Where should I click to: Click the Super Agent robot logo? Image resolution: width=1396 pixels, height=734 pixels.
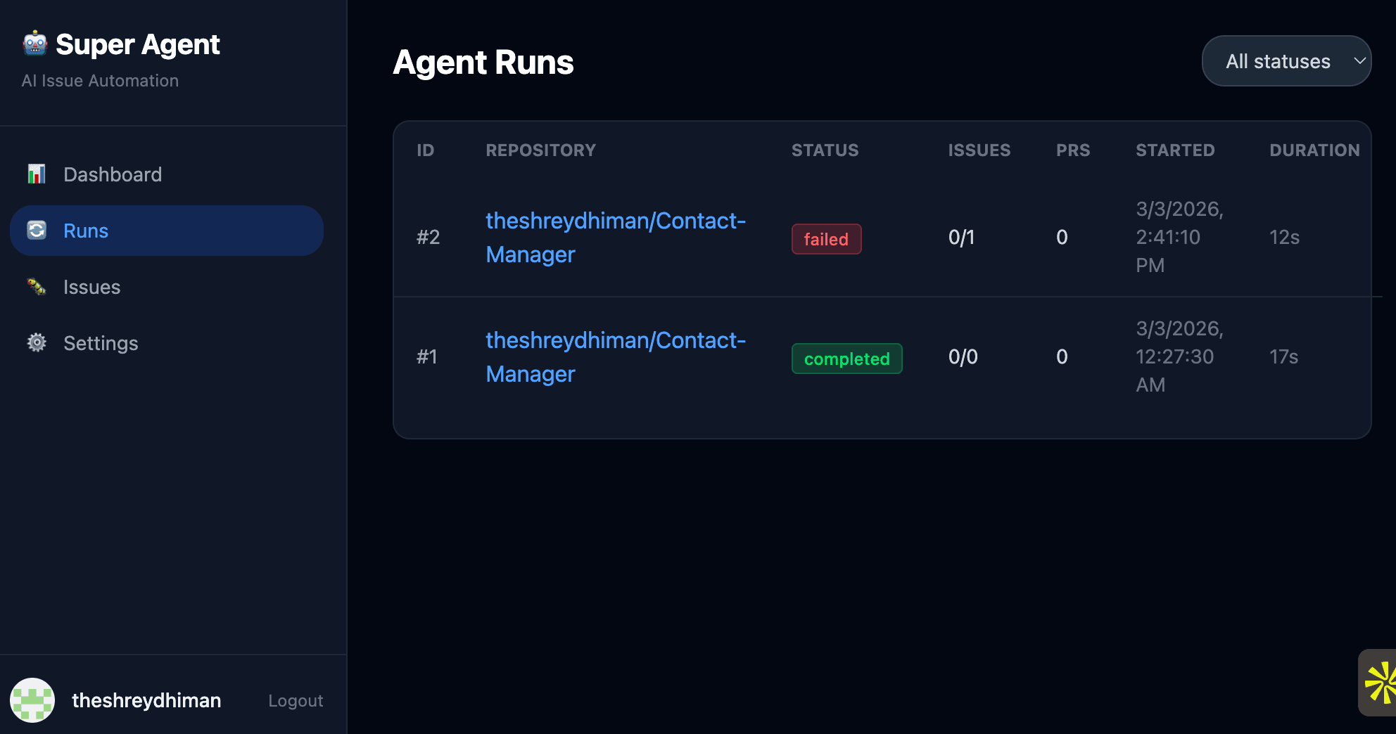tap(34, 44)
